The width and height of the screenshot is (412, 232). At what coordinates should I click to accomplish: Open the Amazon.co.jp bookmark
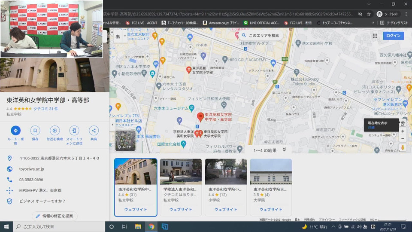click(x=221, y=23)
